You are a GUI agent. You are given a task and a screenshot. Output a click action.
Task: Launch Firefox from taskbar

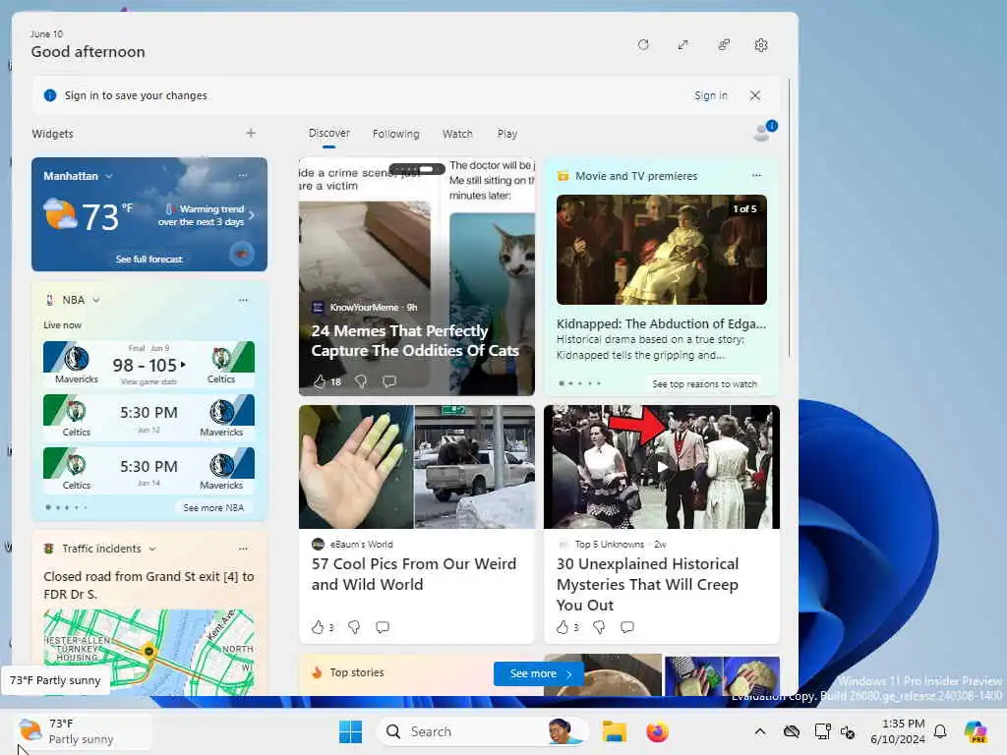tap(657, 731)
